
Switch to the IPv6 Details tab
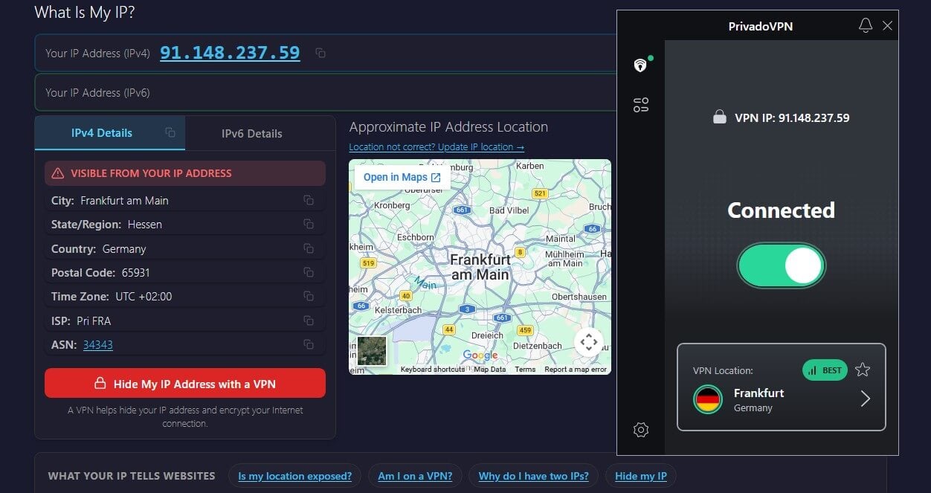(x=252, y=134)
